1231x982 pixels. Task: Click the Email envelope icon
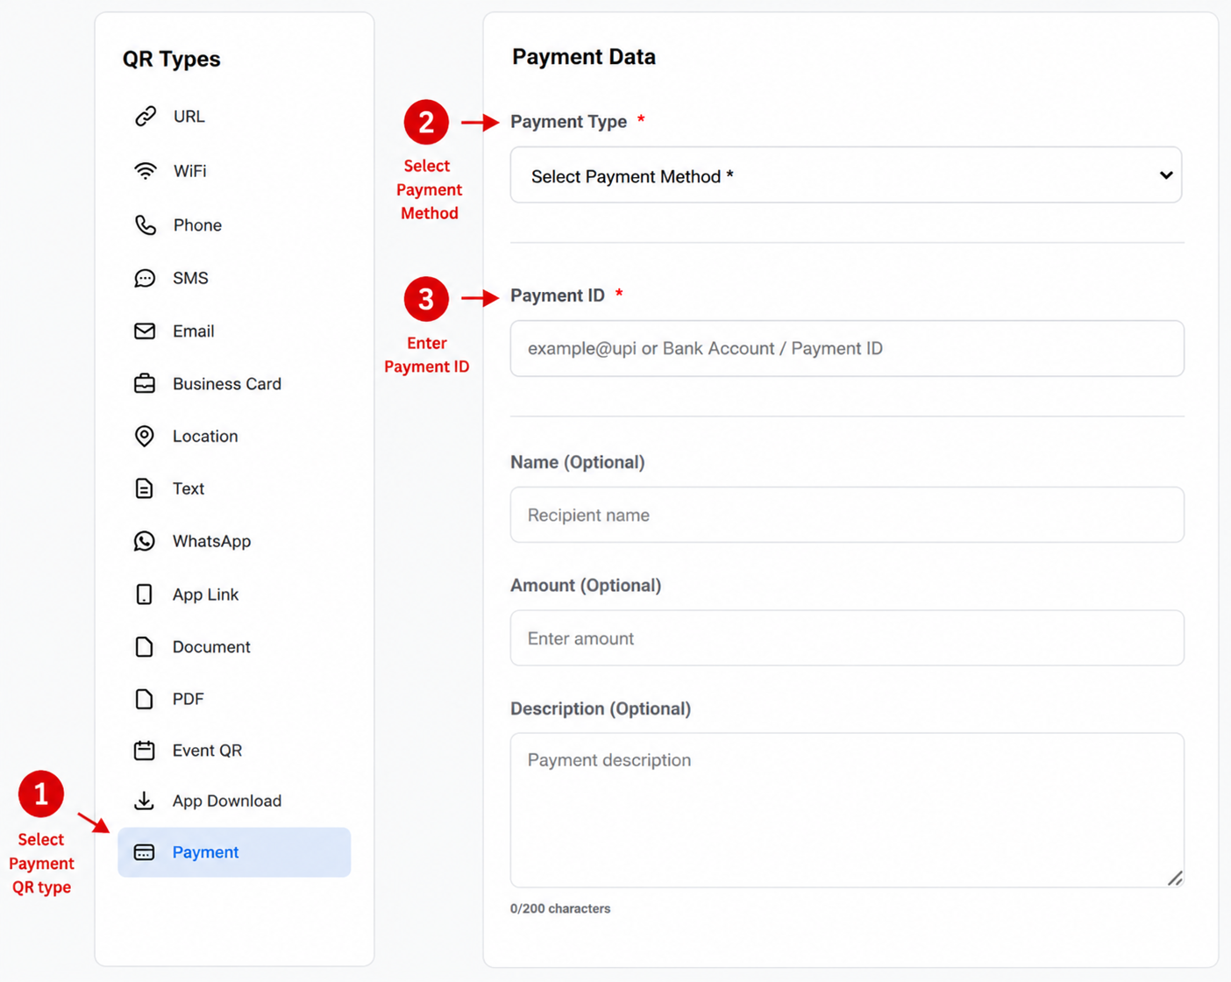[145, 331]
